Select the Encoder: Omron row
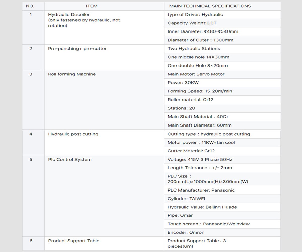Viewport: 302px width, 252px height. point(186,232)
